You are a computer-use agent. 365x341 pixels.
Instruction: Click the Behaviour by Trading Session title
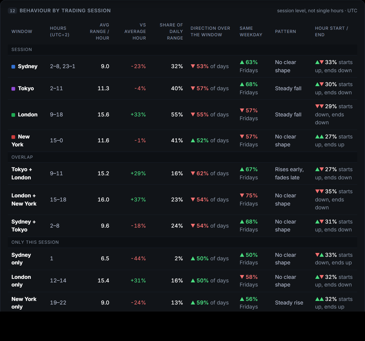(x=65, y=11)
